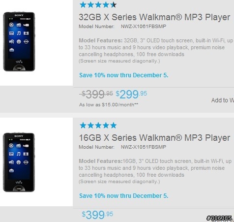The image size is (234, 222).
Task: Click 'As low as $15.00/month' financing text
Action: pyautogui.click(x=109, y=105)
